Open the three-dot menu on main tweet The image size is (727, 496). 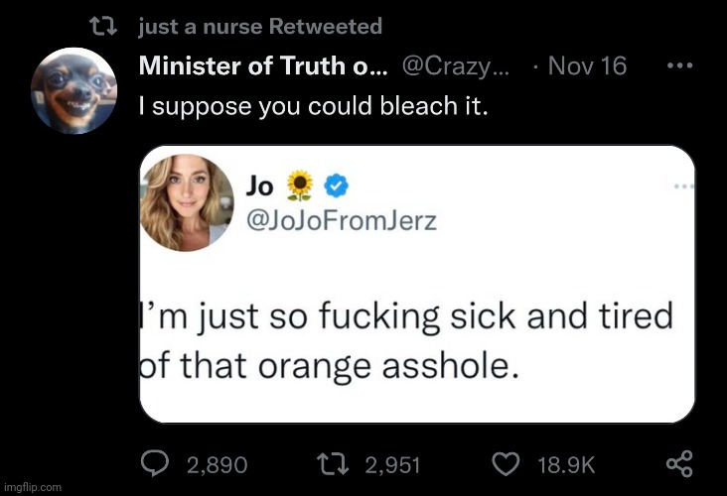(678, 65)
